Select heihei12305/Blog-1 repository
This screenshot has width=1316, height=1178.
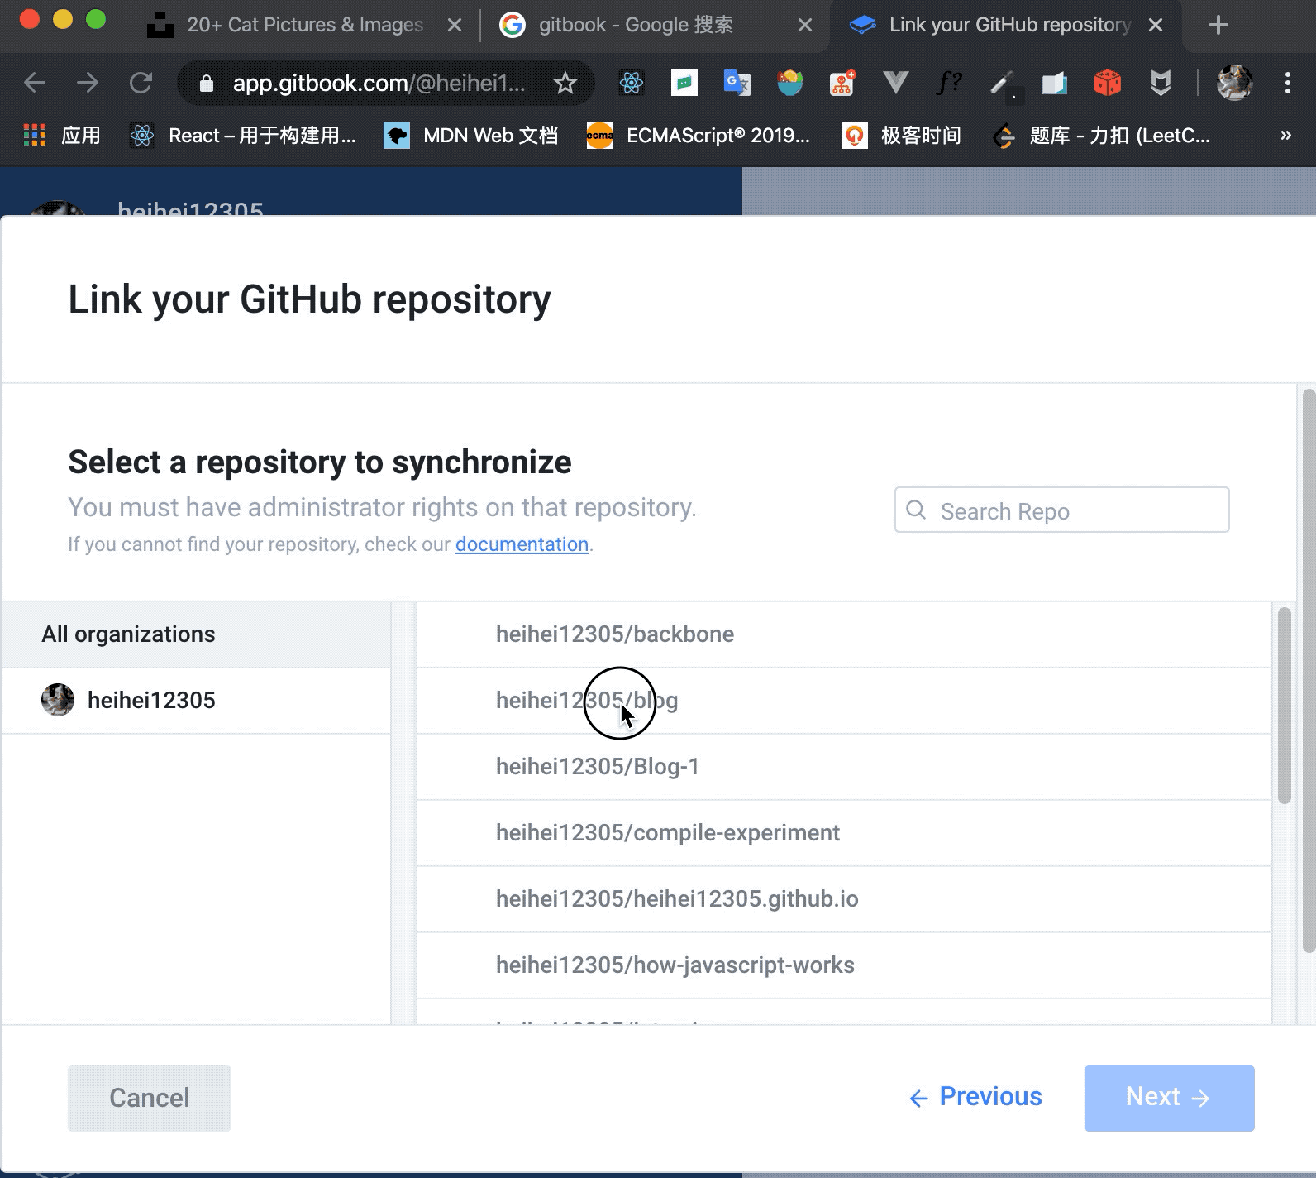point(843,767)
